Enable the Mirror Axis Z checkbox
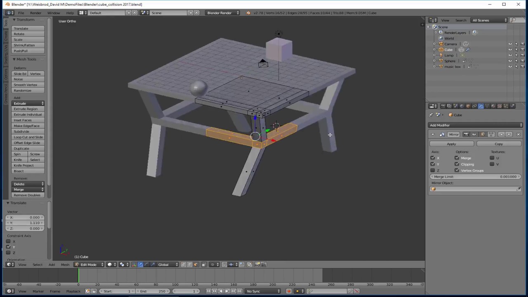The image size is (528, 297). tap(433, 170)
